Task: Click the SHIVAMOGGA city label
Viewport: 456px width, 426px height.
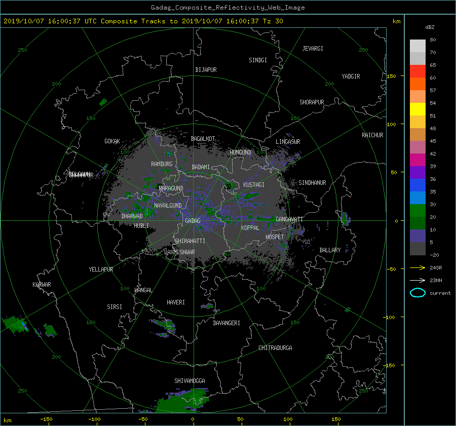Action: tap(189, 381)
